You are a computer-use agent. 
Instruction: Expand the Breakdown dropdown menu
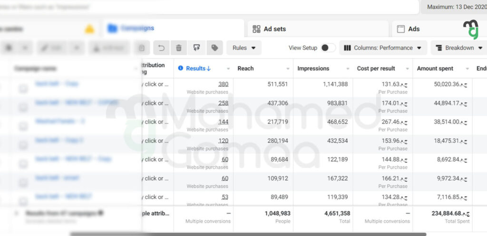point(459,48)
